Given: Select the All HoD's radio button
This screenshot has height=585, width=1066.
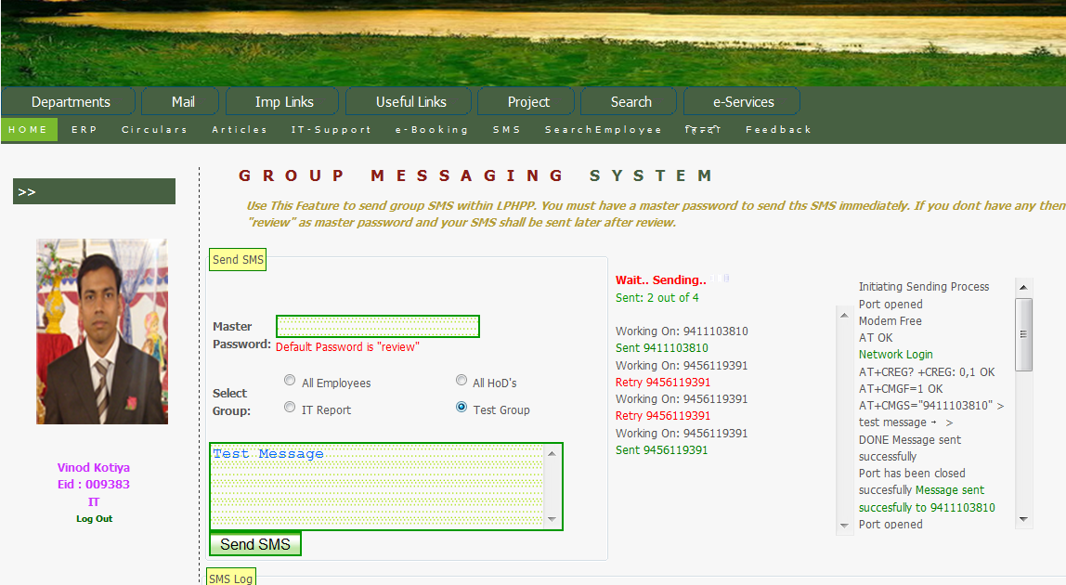Looking at the screenshot, I should tap(461, 381).
